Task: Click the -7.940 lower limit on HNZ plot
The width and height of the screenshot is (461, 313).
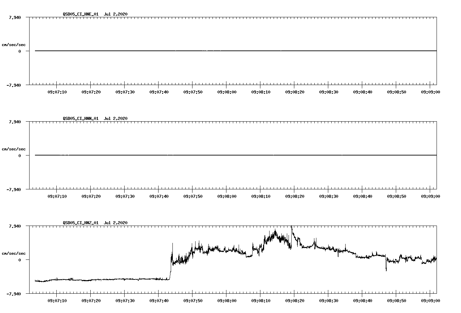Action: point(14,294)
